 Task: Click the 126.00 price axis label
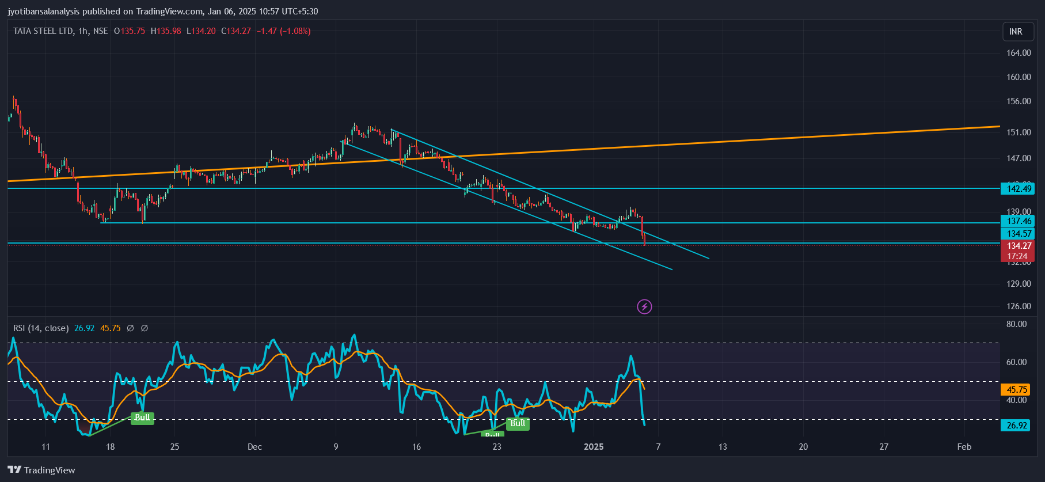1019,306
